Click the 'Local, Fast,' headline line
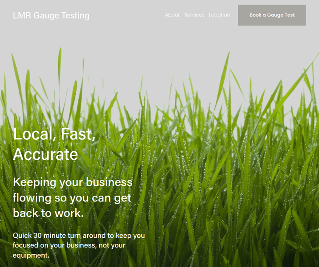 coord(54,134)
